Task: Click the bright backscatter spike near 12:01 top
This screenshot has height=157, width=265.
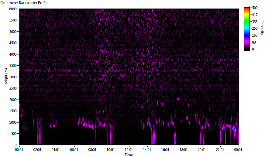Action: [127, 14]
